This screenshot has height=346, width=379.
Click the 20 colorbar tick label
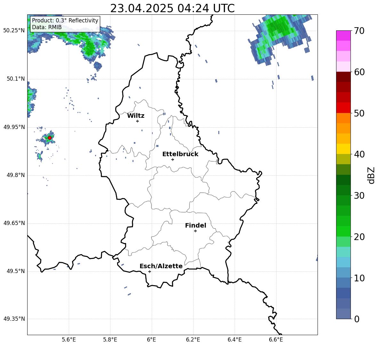click(359, 237)
